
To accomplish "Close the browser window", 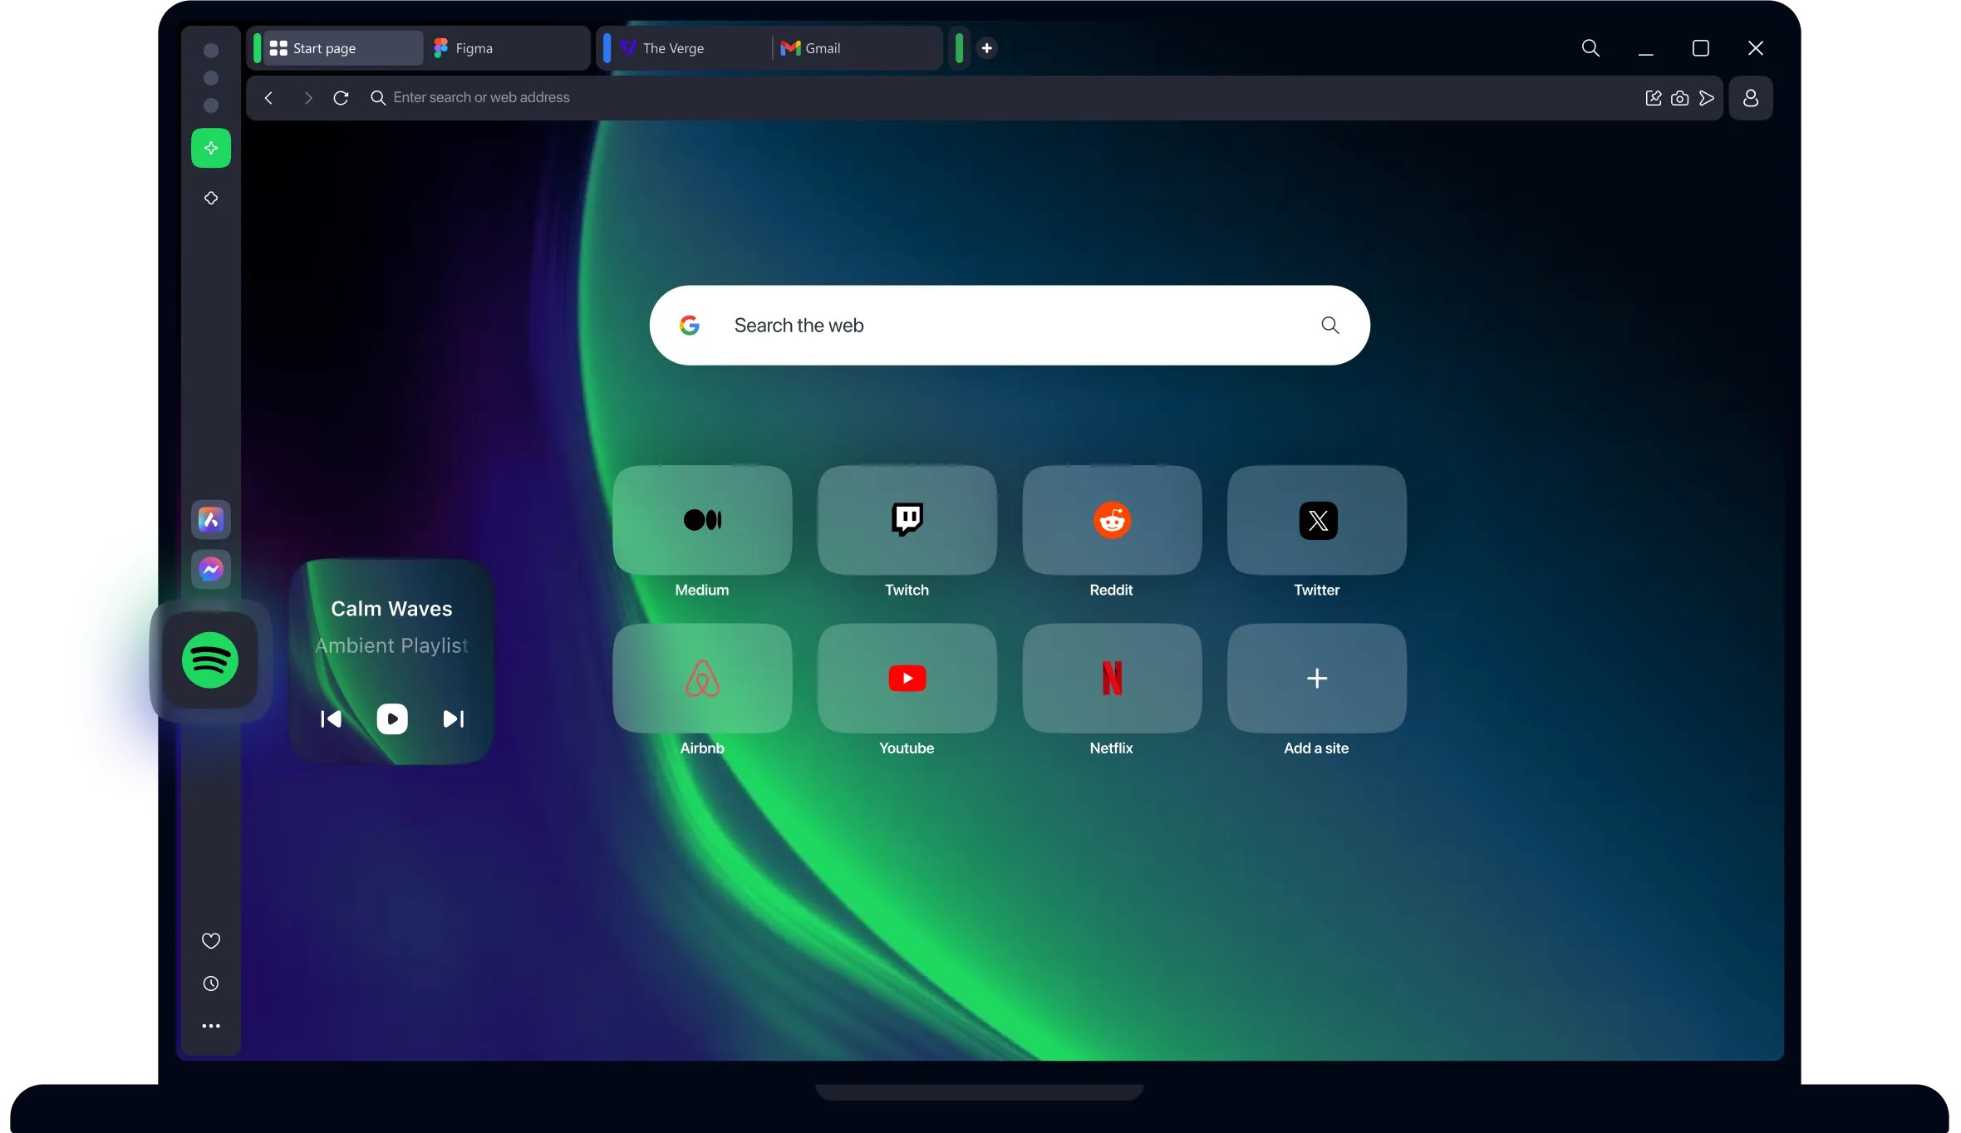I will (1756, 48).
